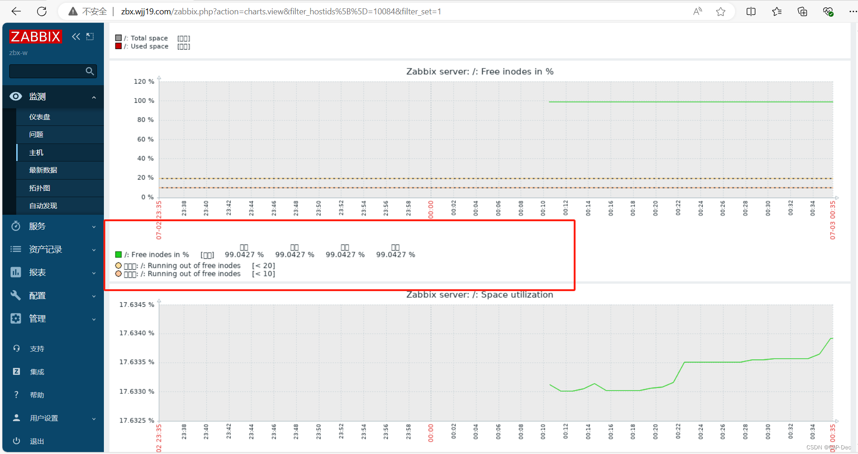The height and width of the screenshot is (454, 858).
Task: Reload the page with refresh icon
Action: coord(42,12)
